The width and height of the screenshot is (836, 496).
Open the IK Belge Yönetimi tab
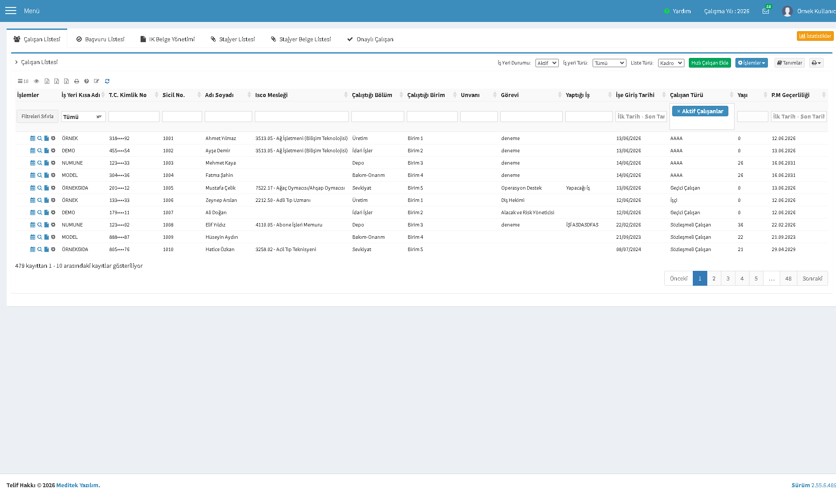click(x=167, y=39)
